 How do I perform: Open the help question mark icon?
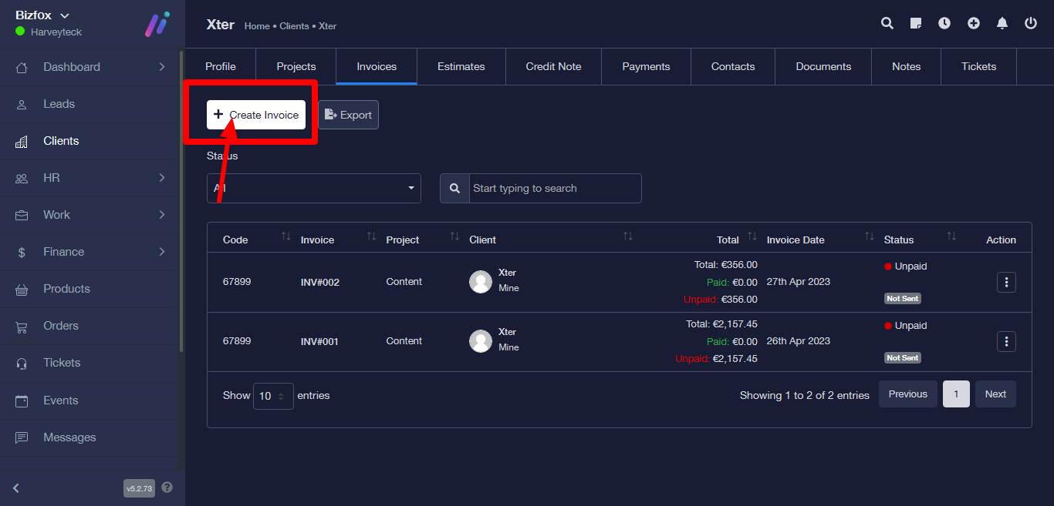click(167, 488)
